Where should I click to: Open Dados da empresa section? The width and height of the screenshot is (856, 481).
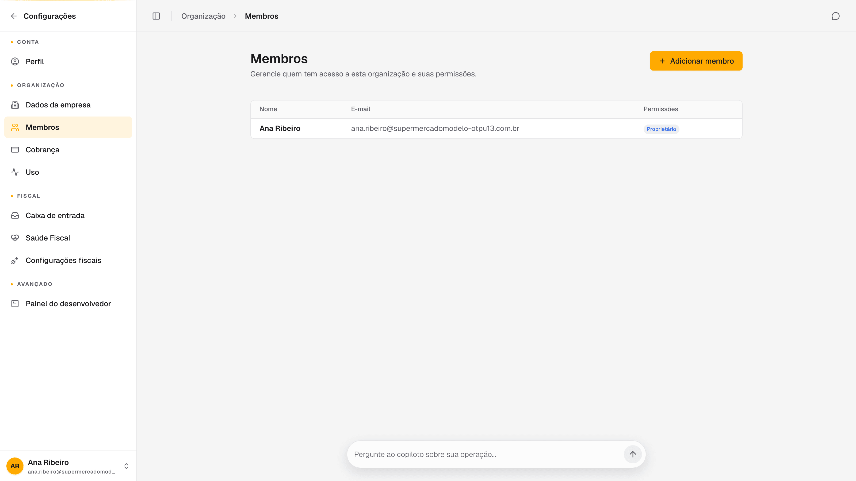pyautogui.click(x=68, y=105)
